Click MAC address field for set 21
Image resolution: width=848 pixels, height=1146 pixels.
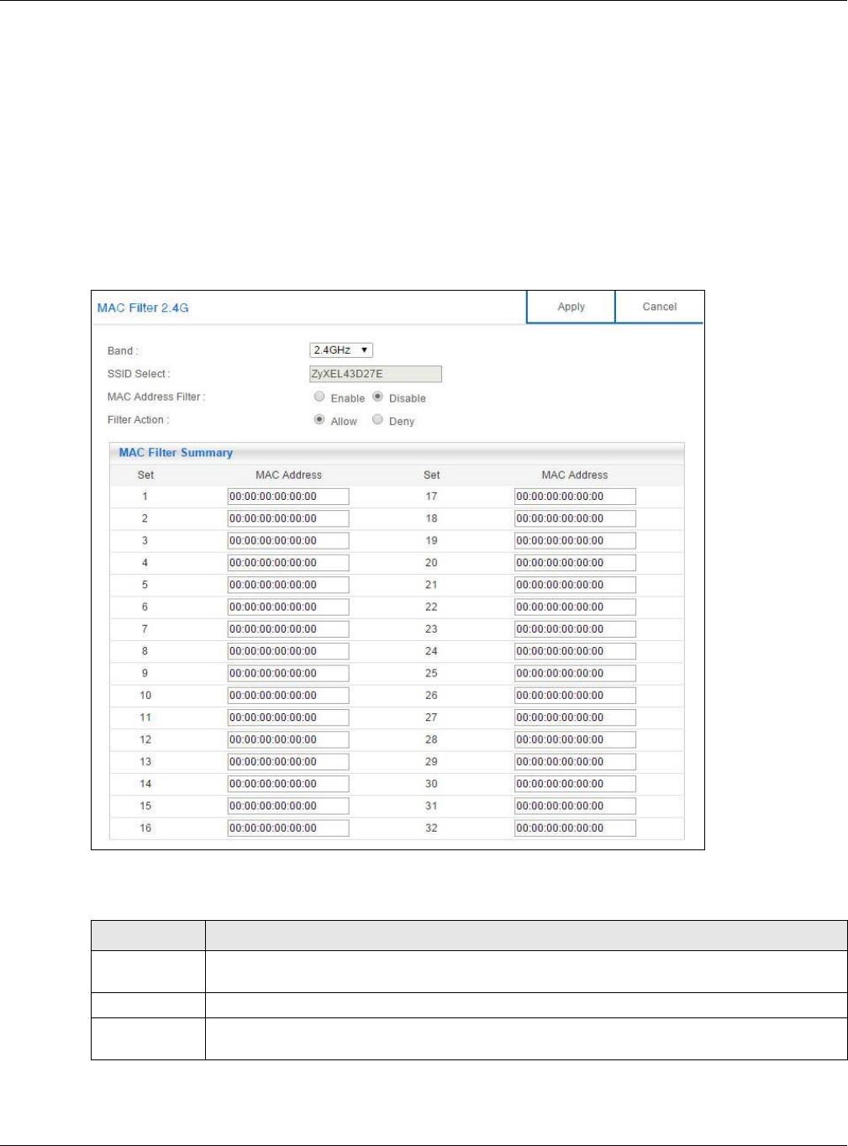coord(575,585)
